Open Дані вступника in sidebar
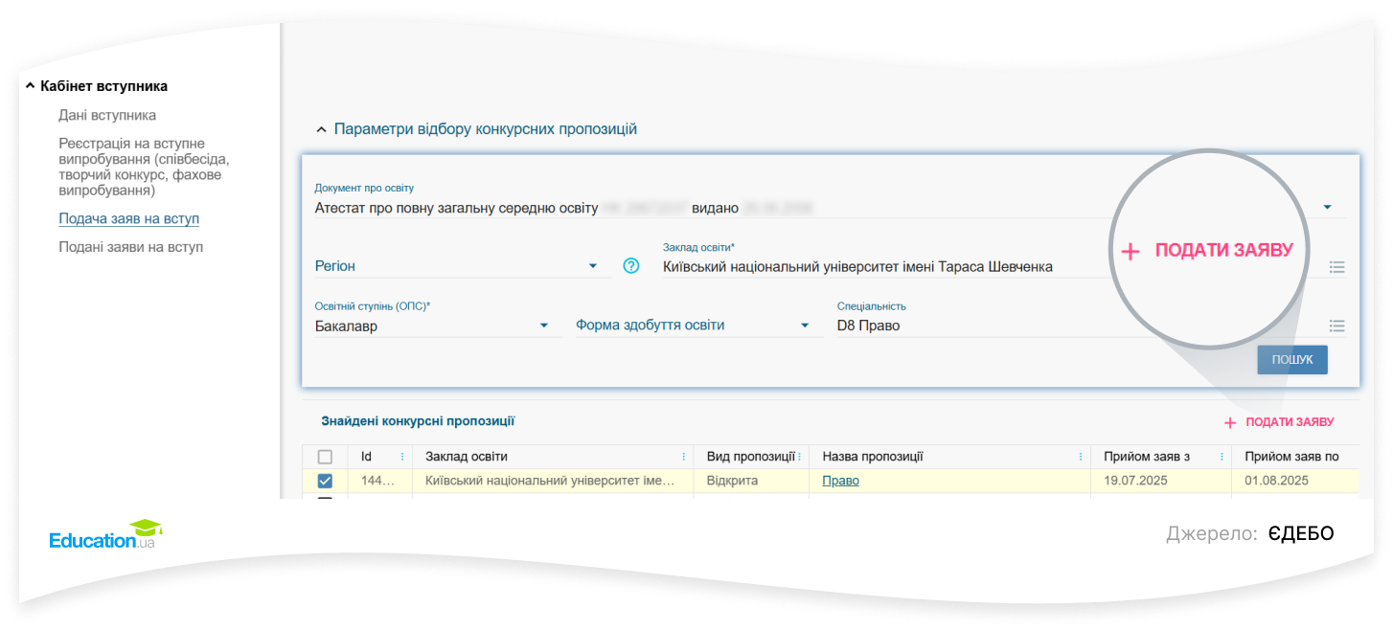The width and height of the screenshot is (1393, 630). point(107,115)
